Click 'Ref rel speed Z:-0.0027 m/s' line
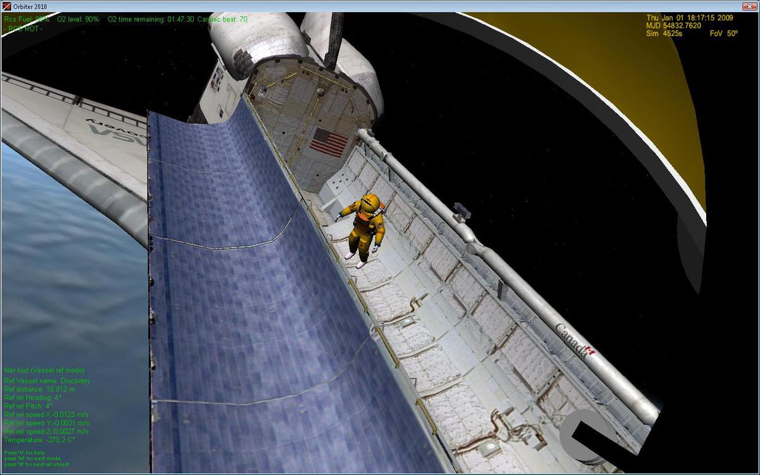Image resolution: width=760 pixels, height=475 pixels. (47, 431)
